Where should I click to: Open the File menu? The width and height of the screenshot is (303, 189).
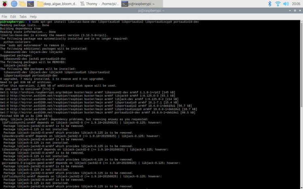click(4, 17)
